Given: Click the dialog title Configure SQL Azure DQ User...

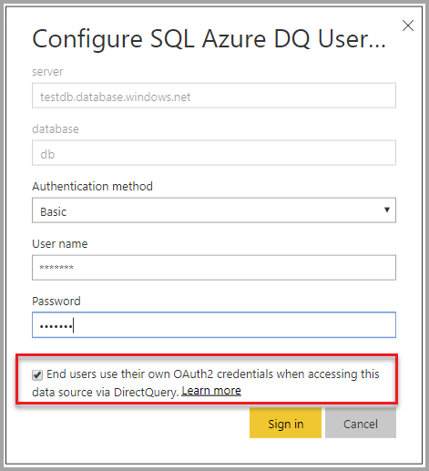Looking at the screenshot, I should [209, 39].
